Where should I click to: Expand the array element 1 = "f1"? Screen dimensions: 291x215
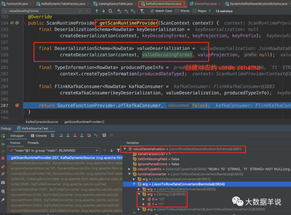[144, 204]
